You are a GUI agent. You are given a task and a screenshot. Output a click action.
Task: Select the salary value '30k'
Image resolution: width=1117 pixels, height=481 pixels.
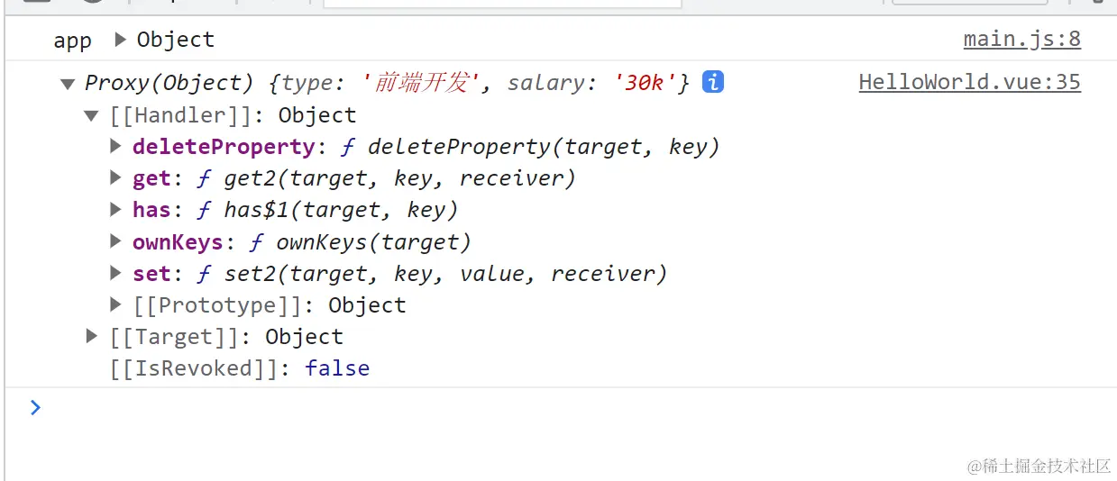[x=645, y=84]
